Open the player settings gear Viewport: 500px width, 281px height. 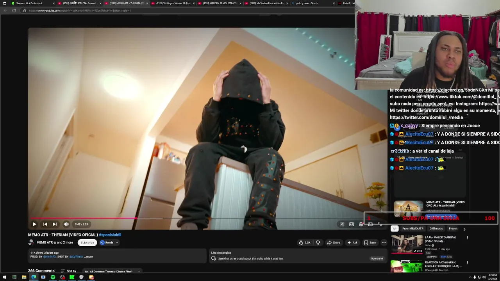coord(361,224)
